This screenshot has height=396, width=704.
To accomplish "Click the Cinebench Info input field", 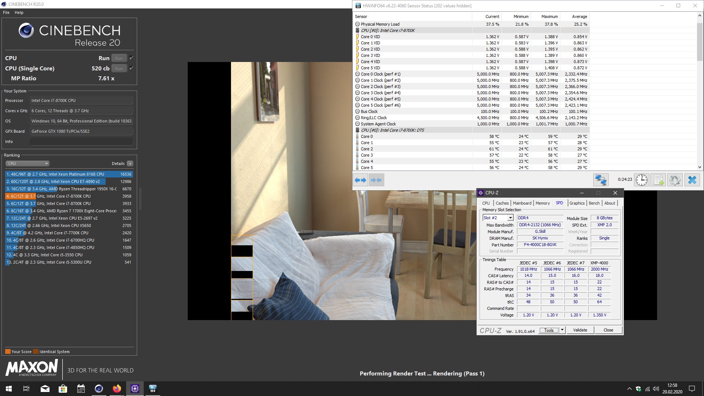I will [81, 142].
